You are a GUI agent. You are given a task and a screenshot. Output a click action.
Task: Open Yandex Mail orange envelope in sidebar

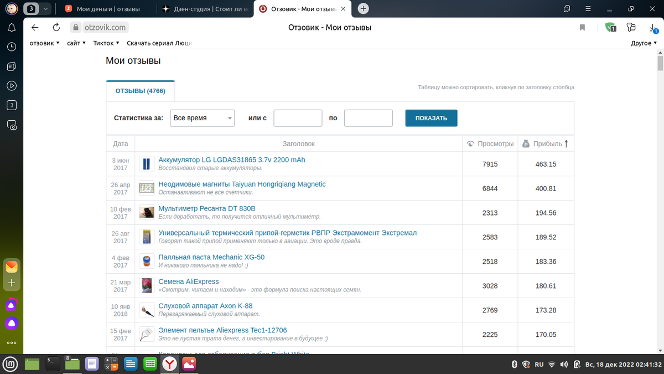coord(12,267)
